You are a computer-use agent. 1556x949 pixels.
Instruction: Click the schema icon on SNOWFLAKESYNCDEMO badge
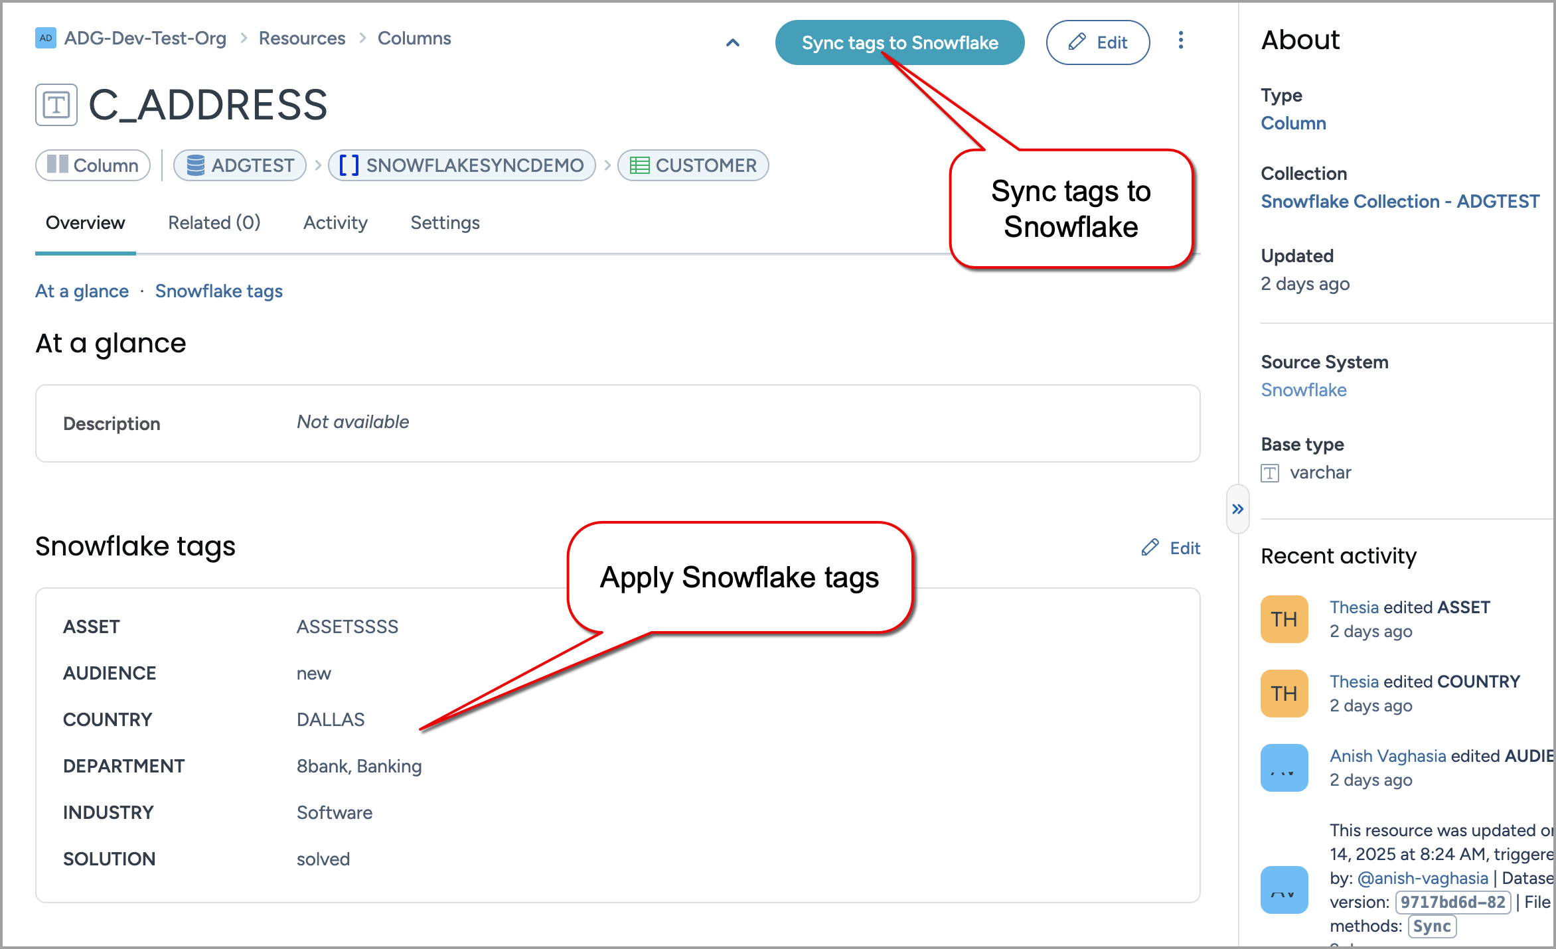click(x=350, y=165)
